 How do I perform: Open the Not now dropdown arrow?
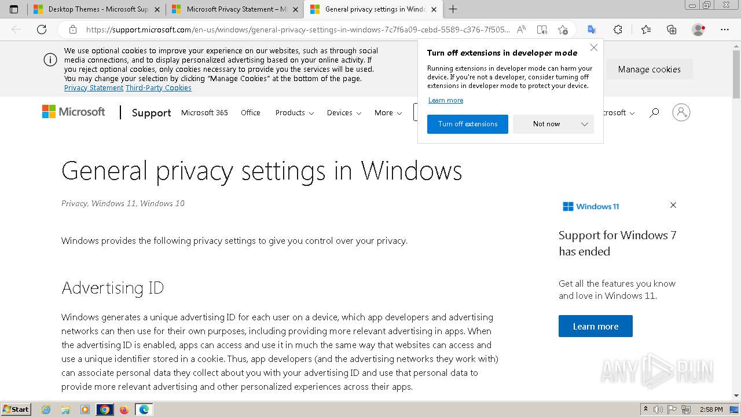click(x=584, y=124)
